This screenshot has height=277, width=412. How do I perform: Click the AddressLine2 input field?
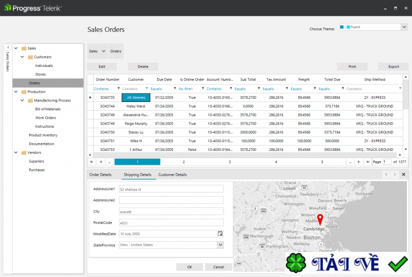tap(171, 200)
